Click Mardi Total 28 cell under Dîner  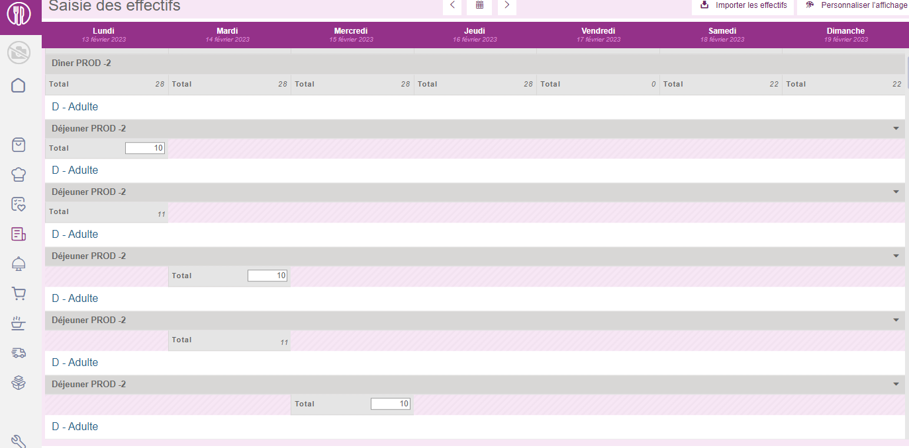click(230, 84)
